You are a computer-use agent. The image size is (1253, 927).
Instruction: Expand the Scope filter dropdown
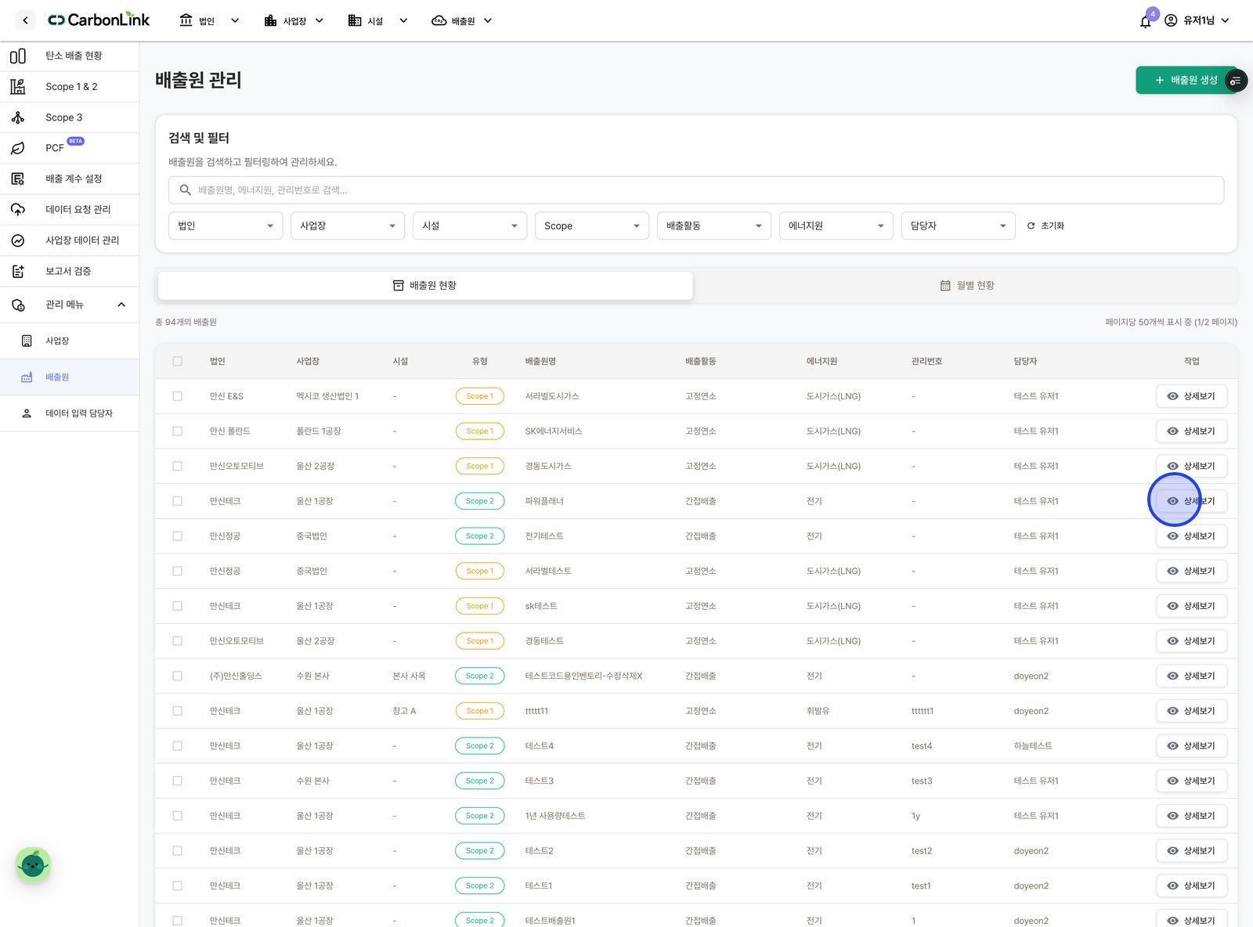(x=592, y=225)
